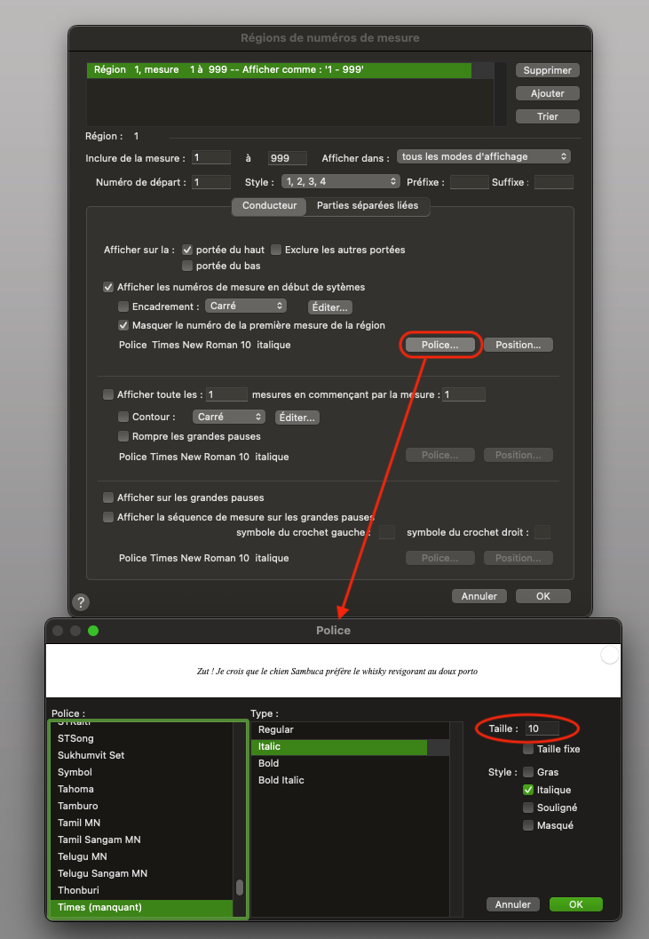Open the 'Afficher dans' display mode dropdown
The height and width of the screenshot is (939, 649).
(483, 157)
